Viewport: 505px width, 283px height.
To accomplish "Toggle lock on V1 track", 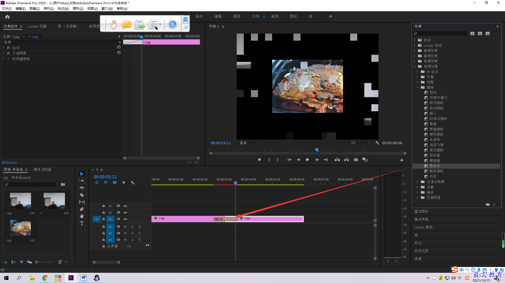I will pos(104,219).
